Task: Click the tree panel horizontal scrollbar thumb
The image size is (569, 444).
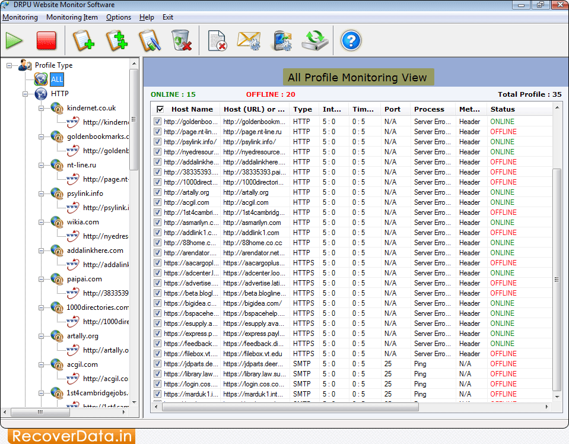Action: pos(40,412)
